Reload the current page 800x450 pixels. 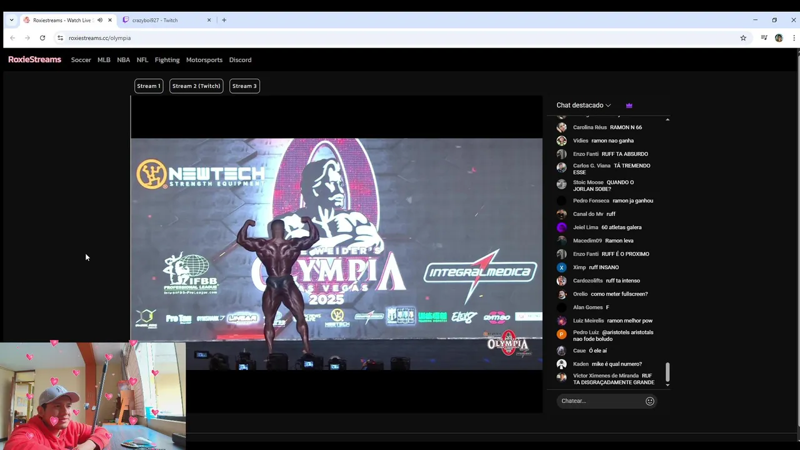(x=42, y=38)
